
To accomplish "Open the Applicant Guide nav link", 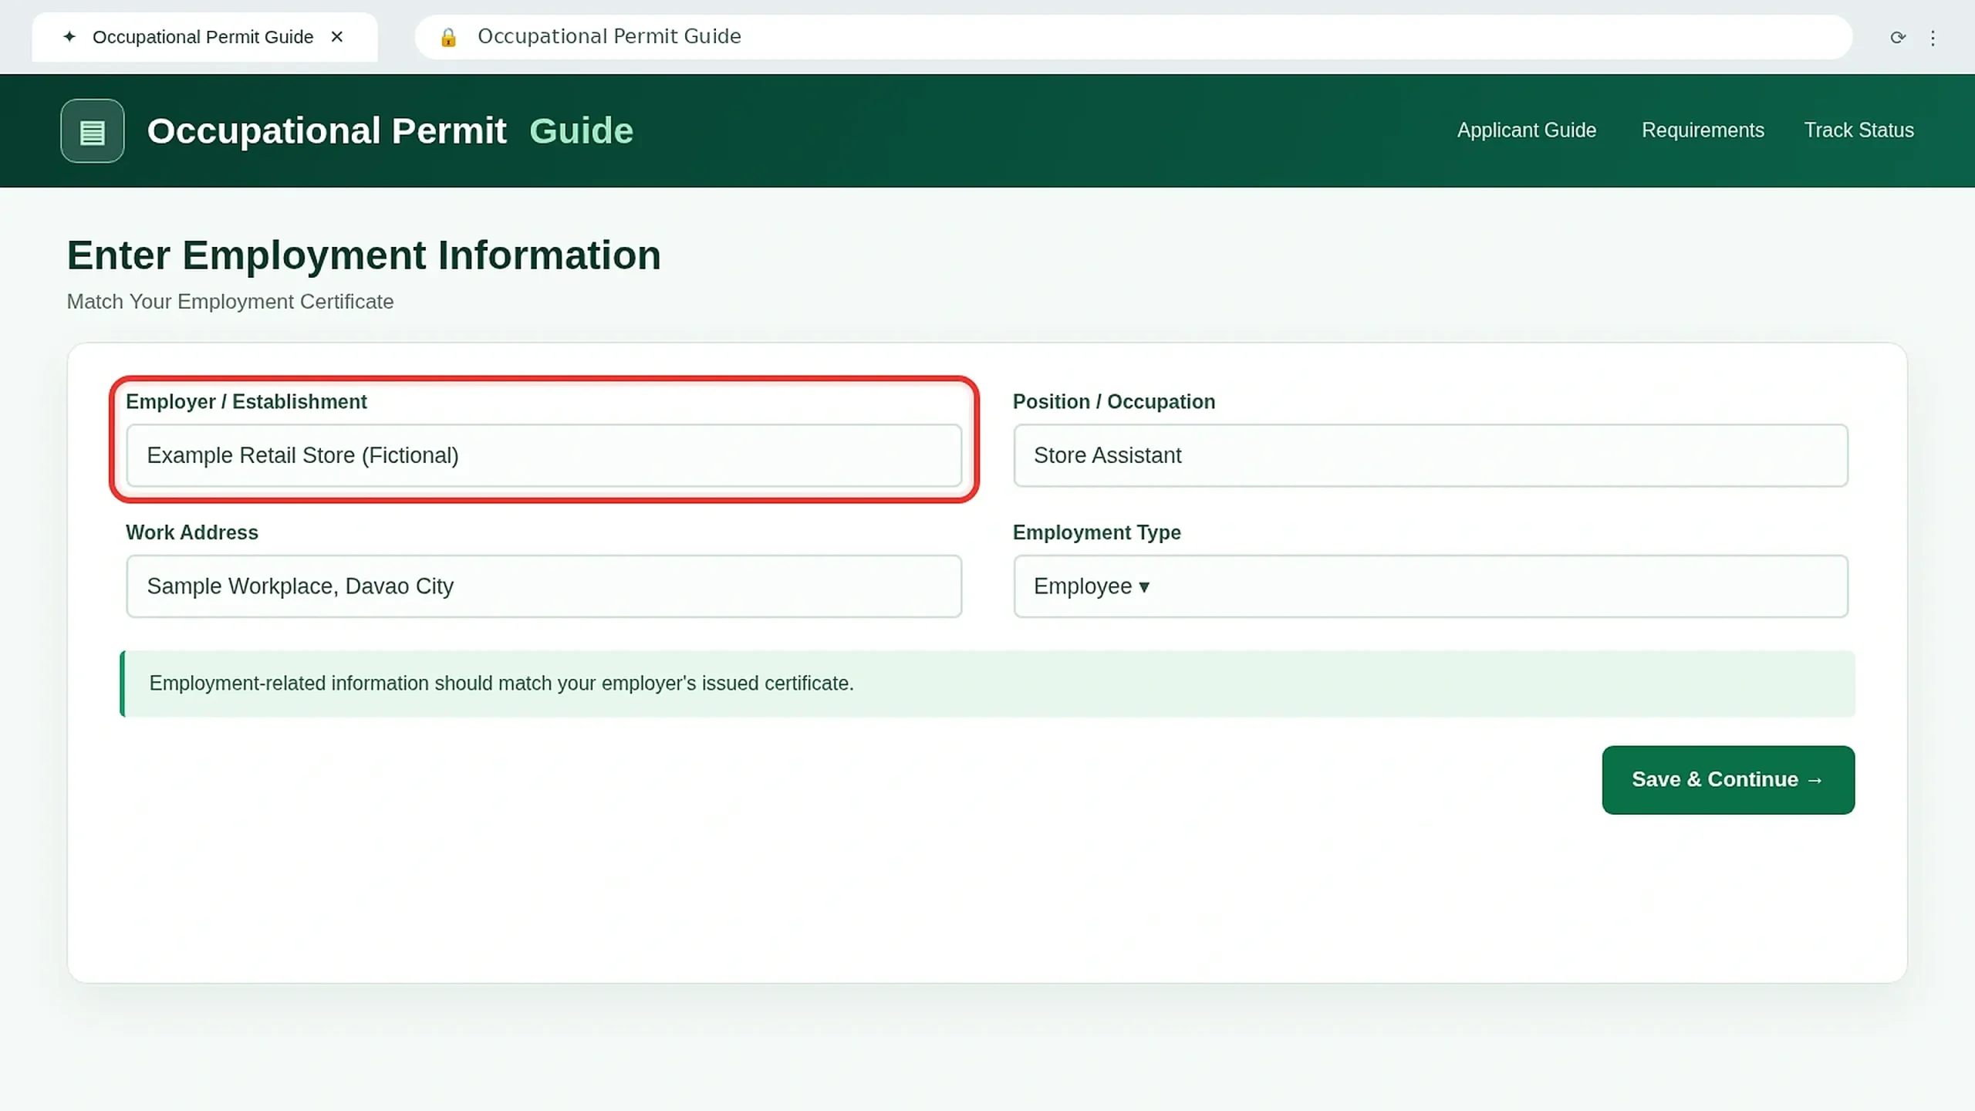I will tap(1527, 130).
